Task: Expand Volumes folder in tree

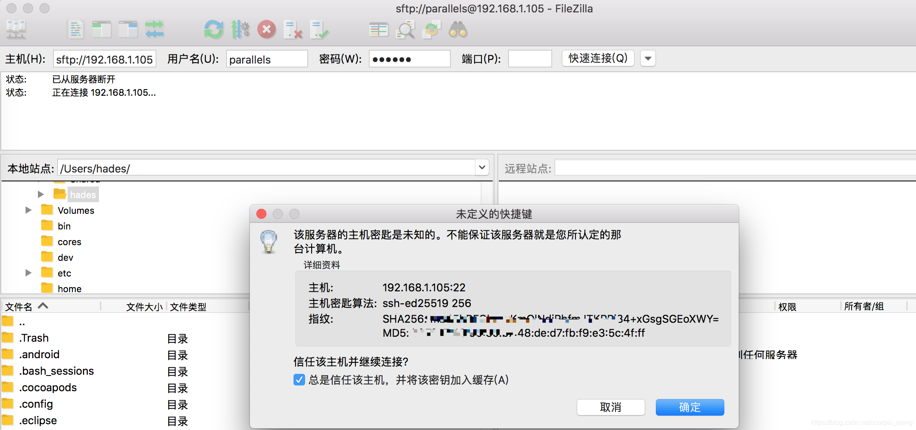Action: pyautogui.click(x=28, y=210)
